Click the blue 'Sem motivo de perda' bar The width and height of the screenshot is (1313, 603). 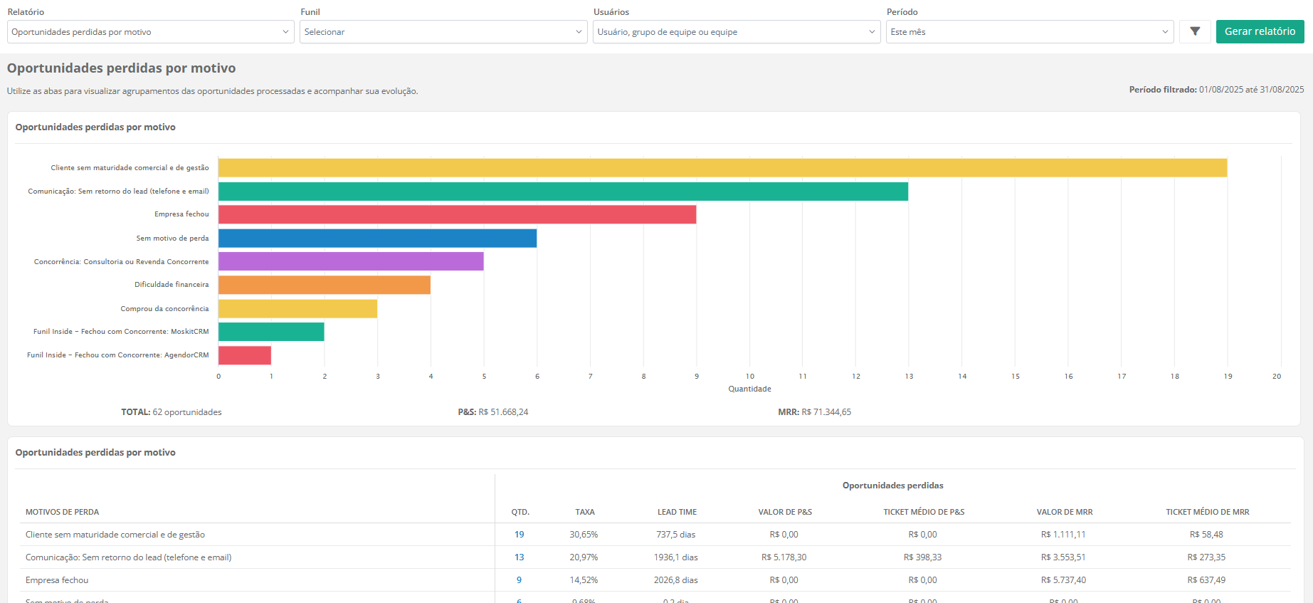[x=377, y=238]
